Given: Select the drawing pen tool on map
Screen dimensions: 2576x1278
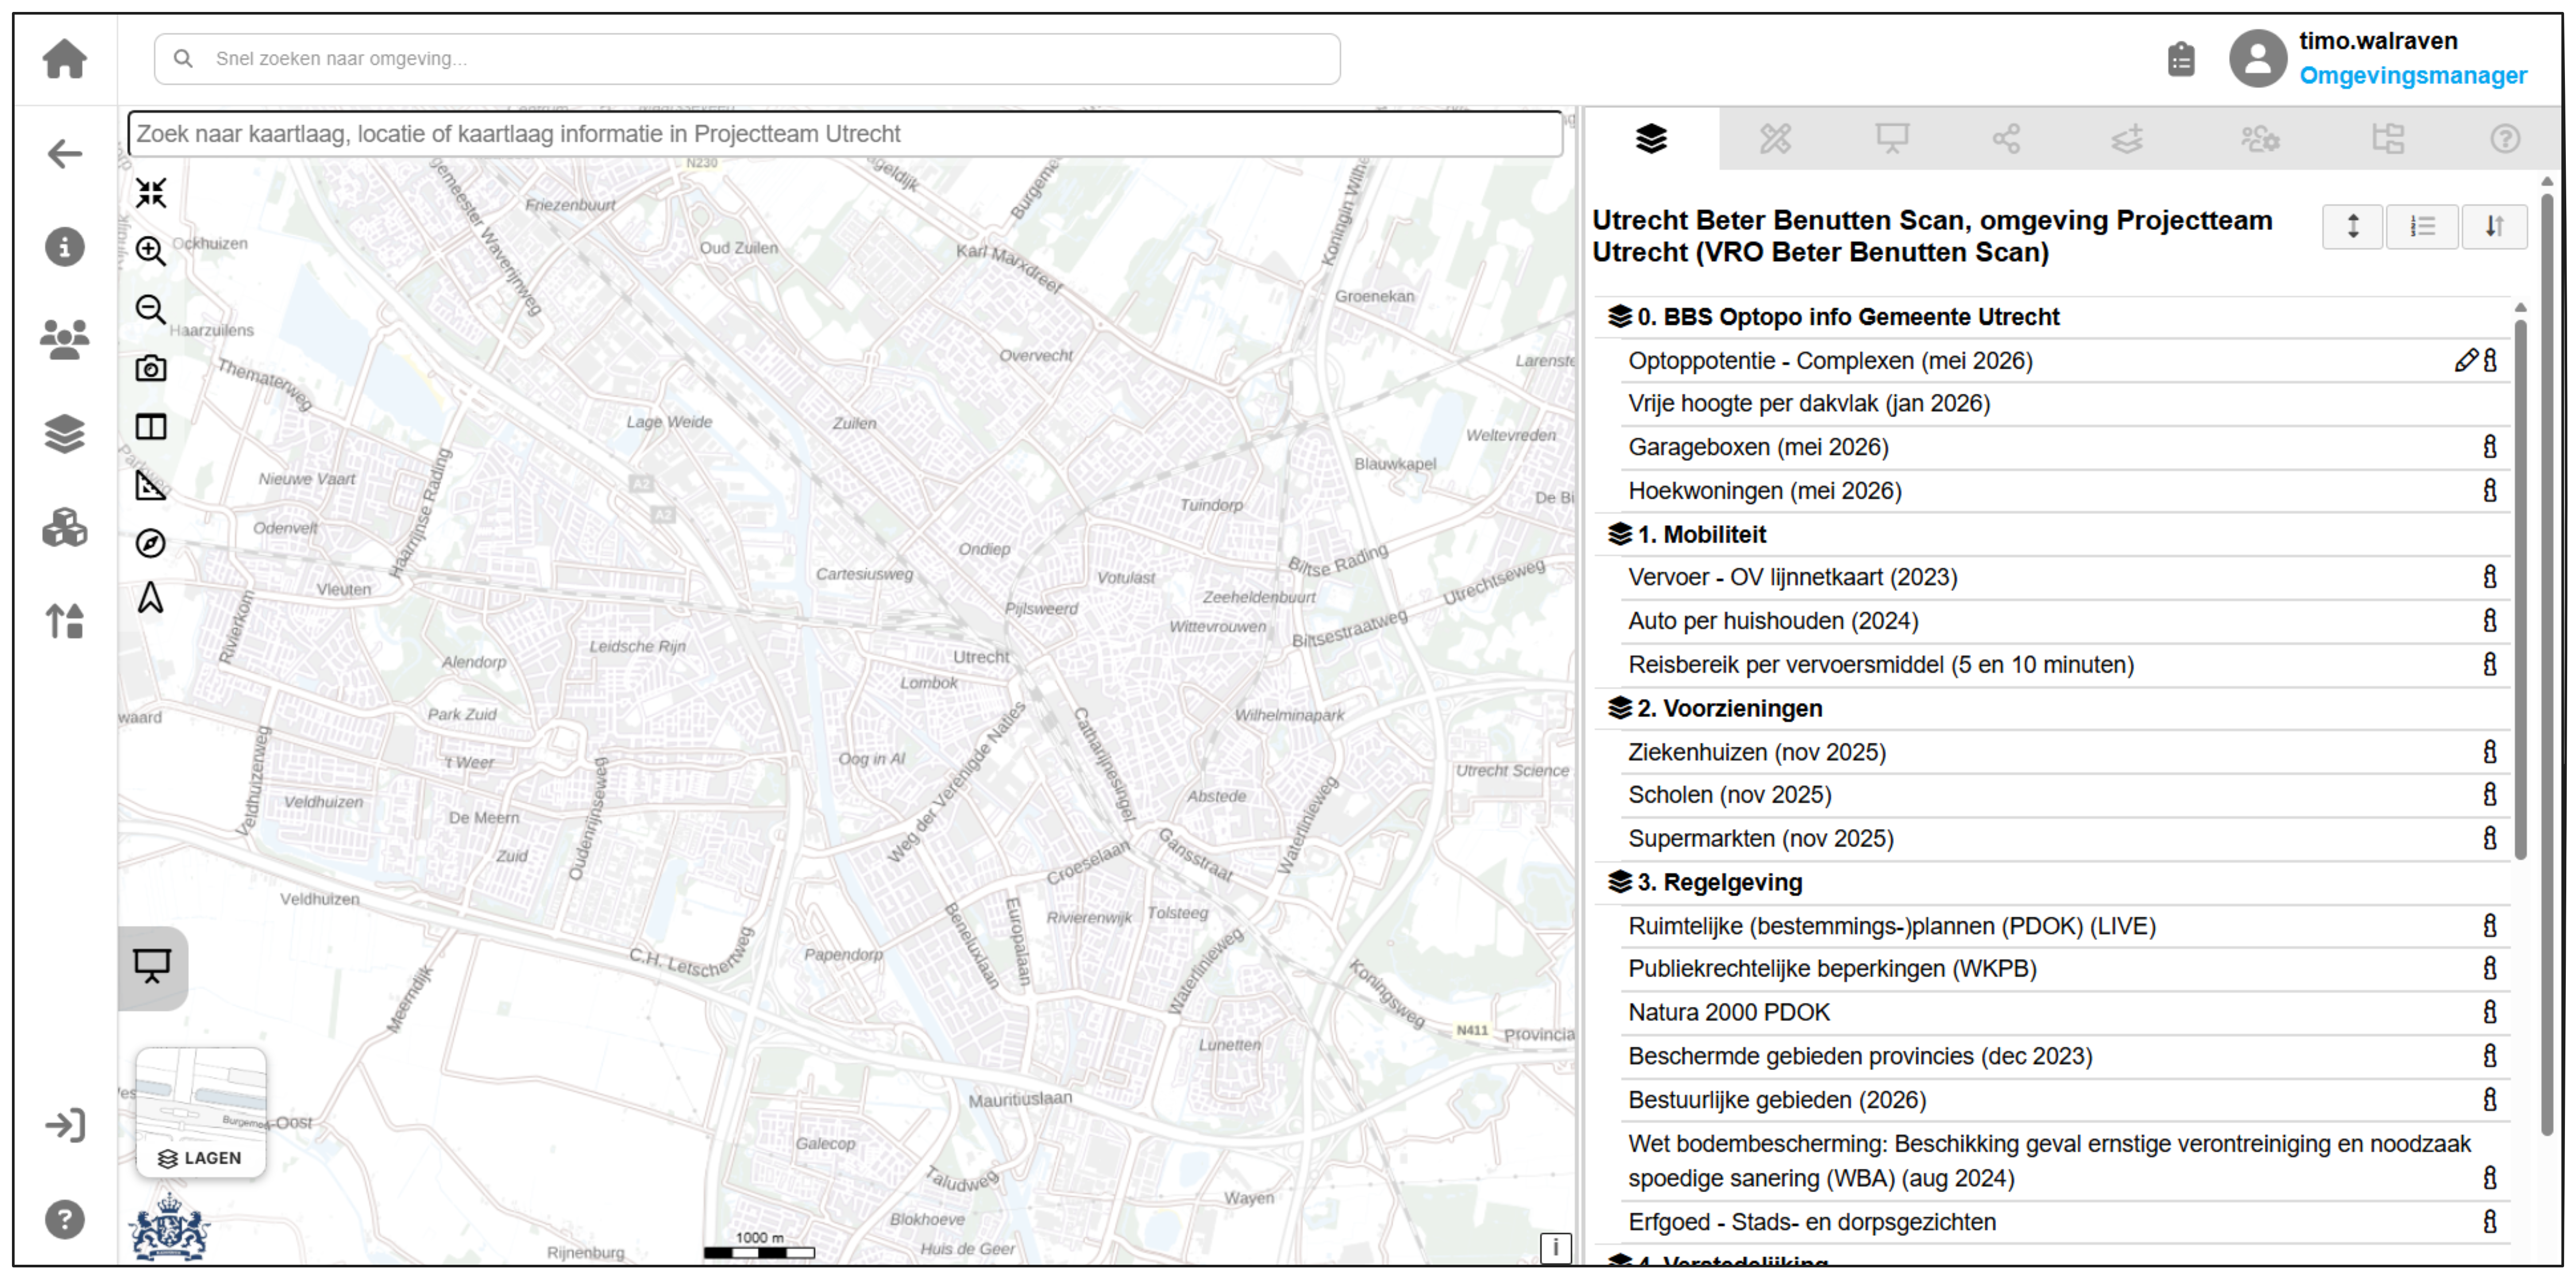Looking at the screenshot, I should pyautogui.click(x=151, y=599).
